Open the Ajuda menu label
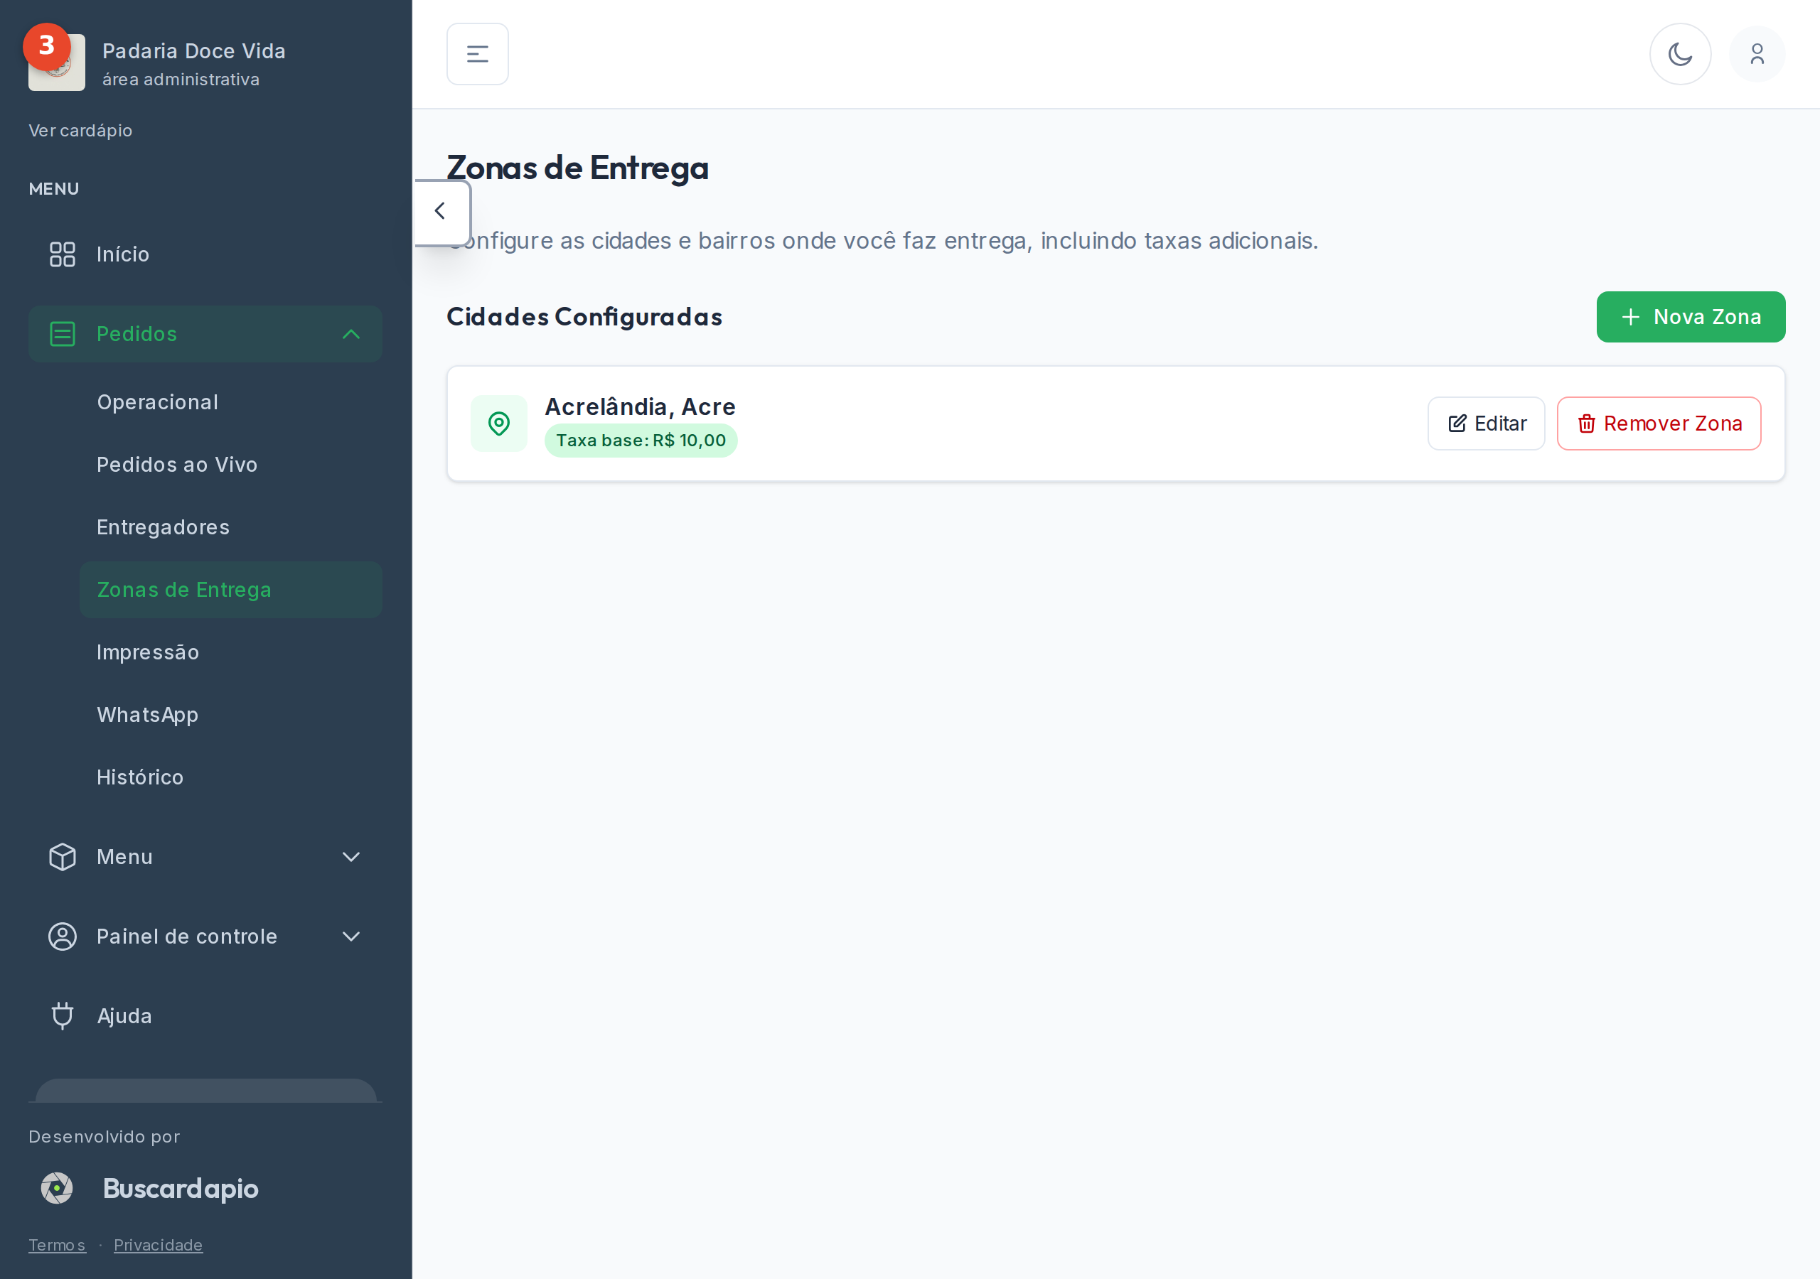The height and width of the screenshot is (1279, 1820). [124, 1017]
